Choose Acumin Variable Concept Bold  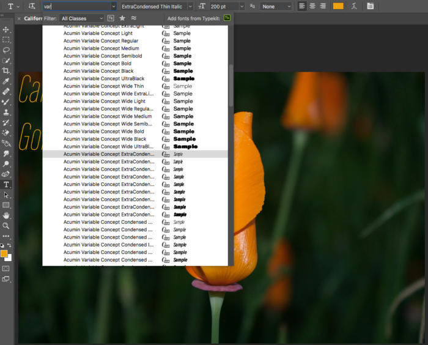click(x=135, y=64)
